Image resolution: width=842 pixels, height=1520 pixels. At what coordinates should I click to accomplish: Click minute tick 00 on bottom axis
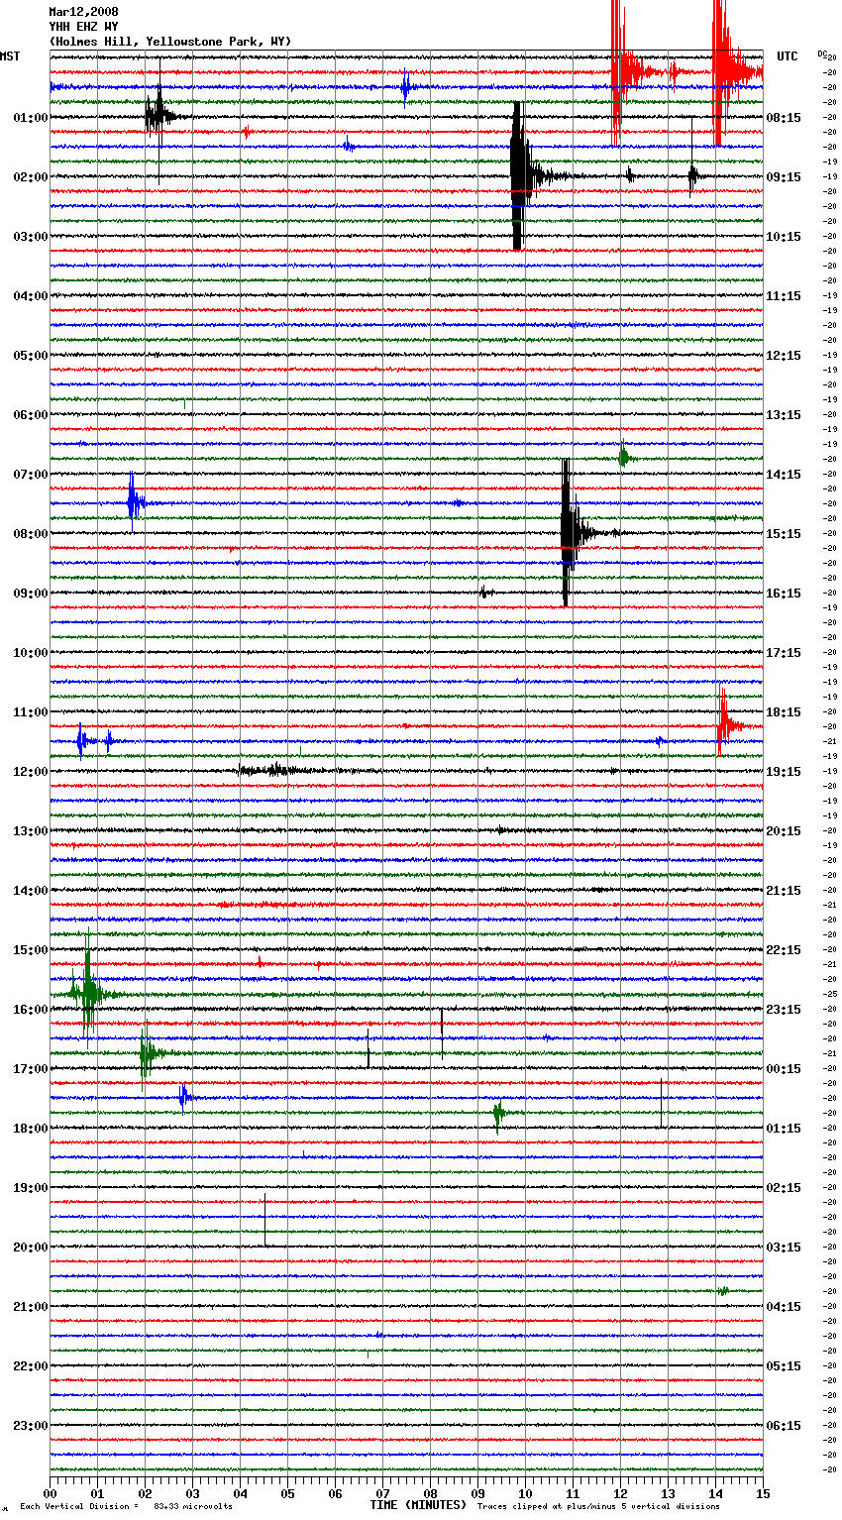tap(50, 1492)
